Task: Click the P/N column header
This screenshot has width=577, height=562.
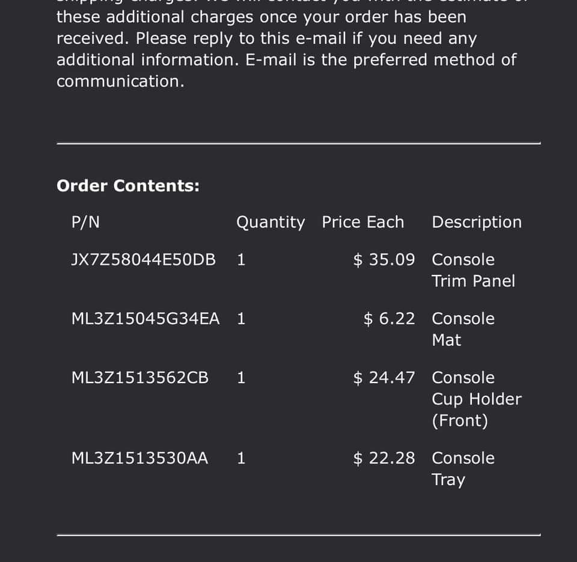Action: pyautogui.click(x=85, y=222)
